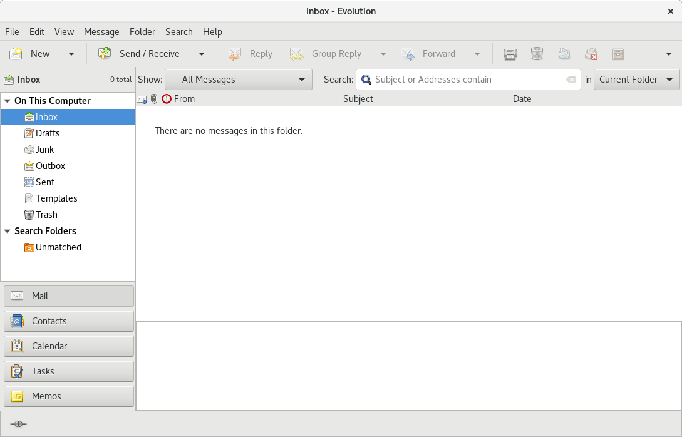Sort messages by Date column
The width and height of the screenshot is (682, 437).
pos(522,99)
